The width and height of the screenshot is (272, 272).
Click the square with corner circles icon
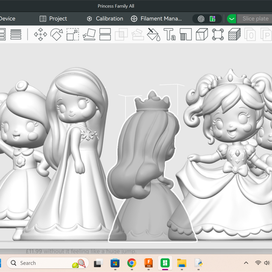pyautogui.click(x=218, y=34)
